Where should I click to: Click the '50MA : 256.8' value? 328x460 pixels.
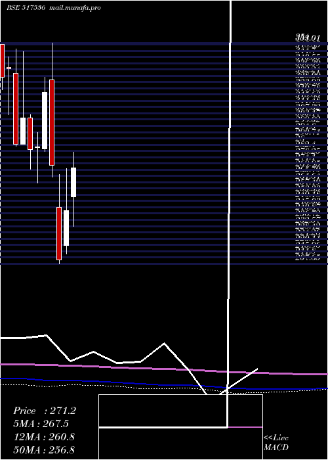point(44,449)
